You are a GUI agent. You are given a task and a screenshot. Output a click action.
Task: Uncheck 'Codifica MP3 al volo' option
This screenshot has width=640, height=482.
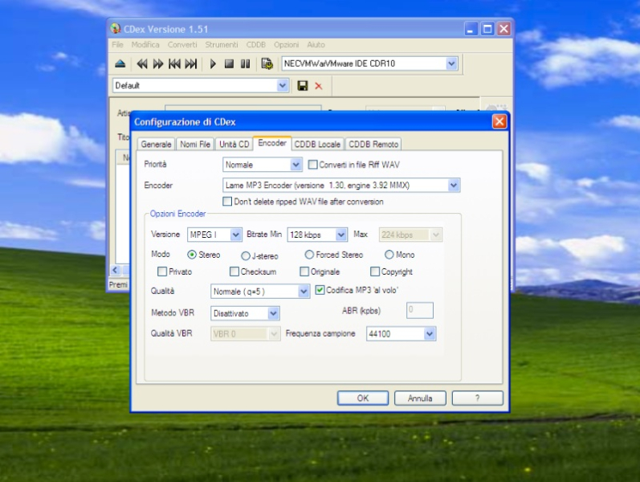pos(320,290)
